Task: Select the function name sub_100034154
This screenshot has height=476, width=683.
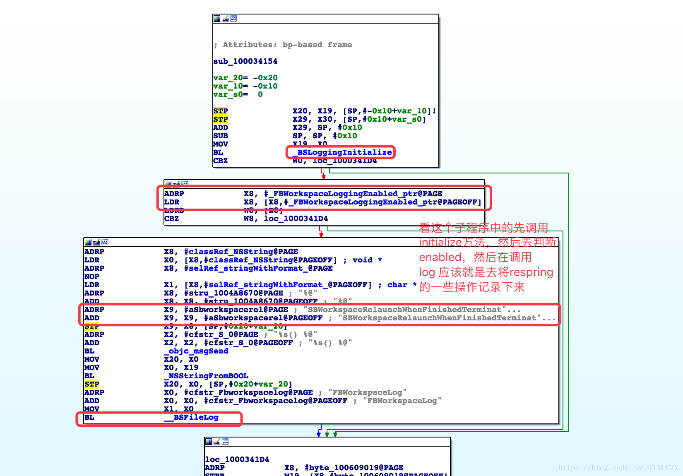Action: click(x=245, y=61)
